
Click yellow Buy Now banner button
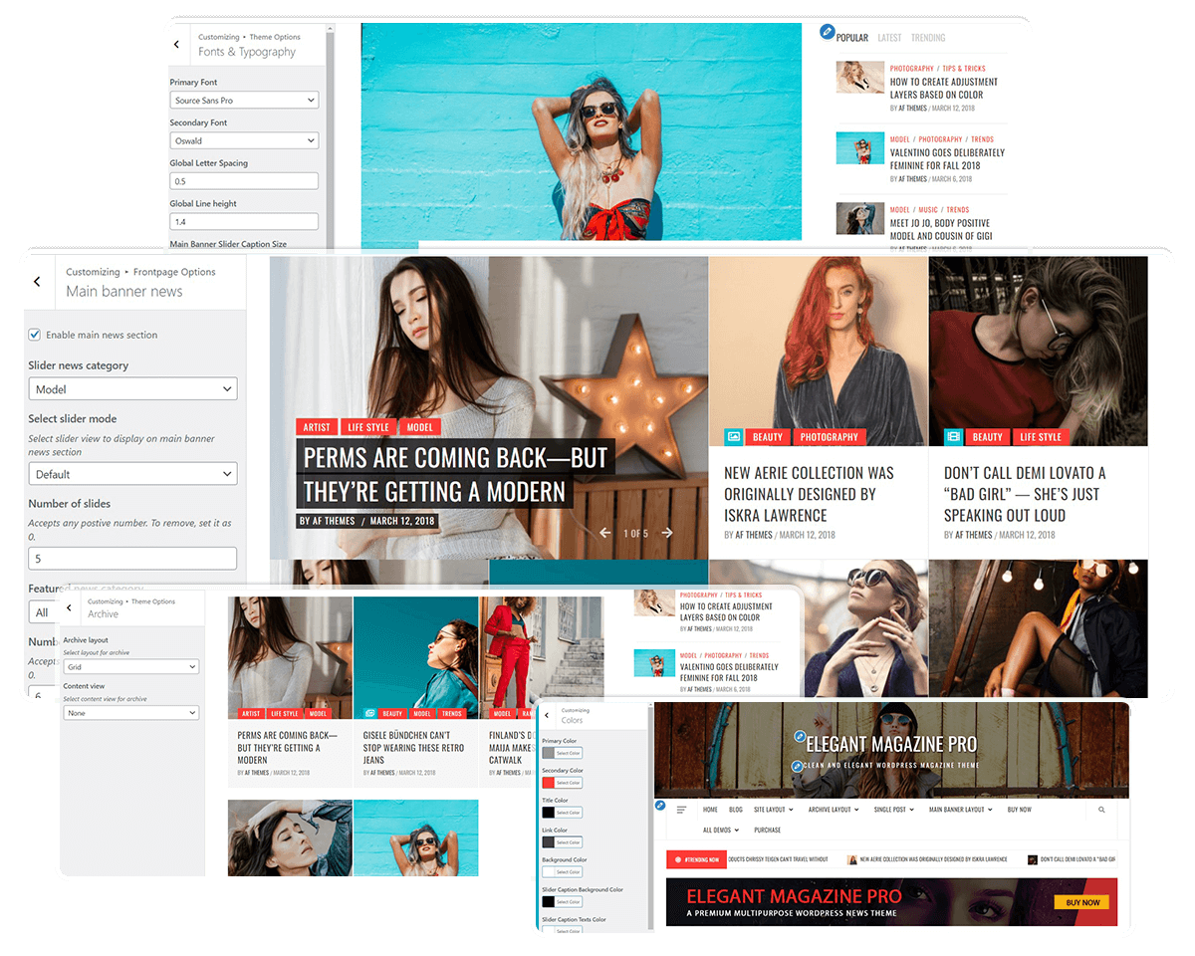(x=1081, y=902)
